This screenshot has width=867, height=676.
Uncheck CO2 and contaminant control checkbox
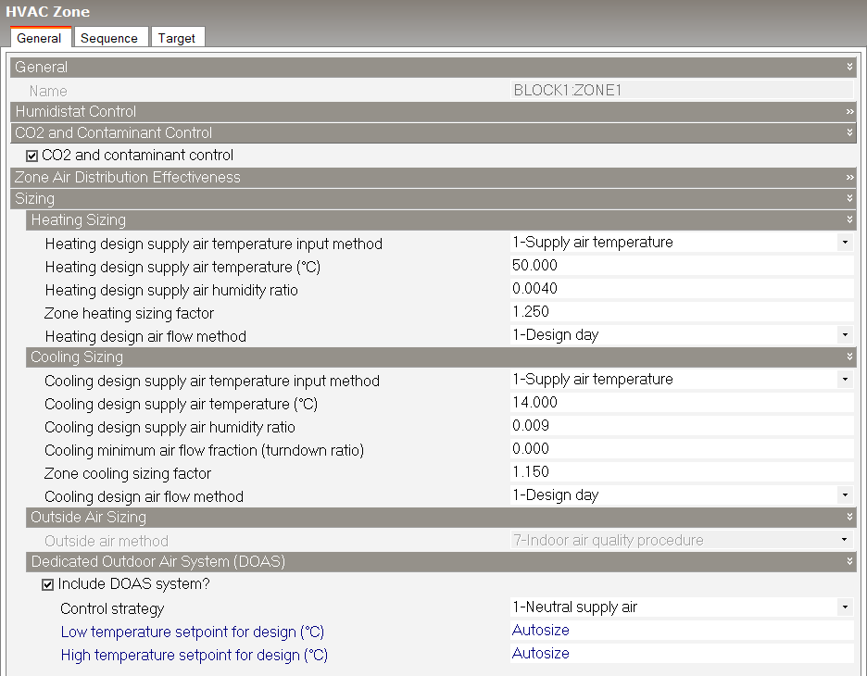[x=32, y=156]
